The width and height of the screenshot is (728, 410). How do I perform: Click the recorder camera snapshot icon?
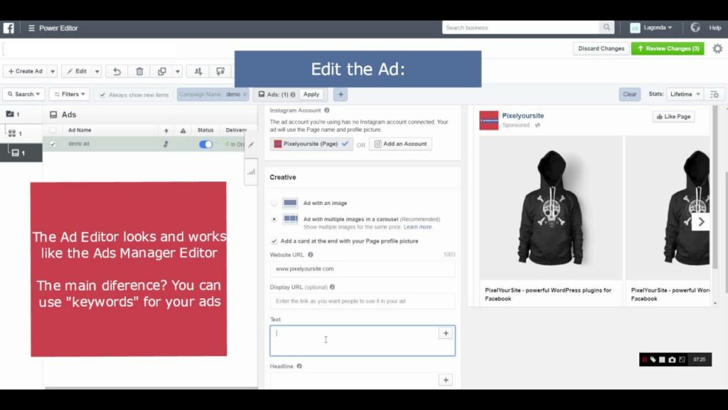672,359
